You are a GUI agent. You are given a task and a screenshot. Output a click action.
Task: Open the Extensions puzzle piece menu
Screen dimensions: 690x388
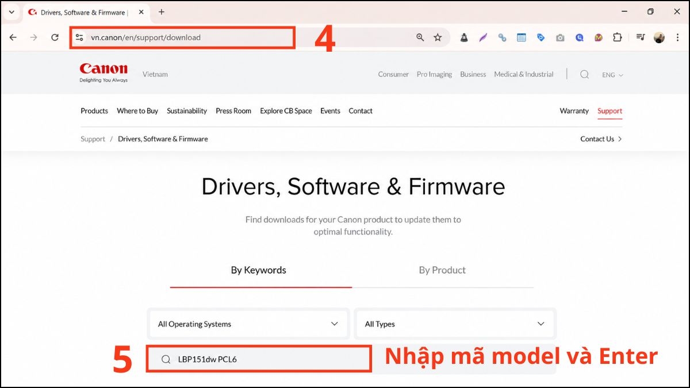pyautogui.click(x=618, y=37)
